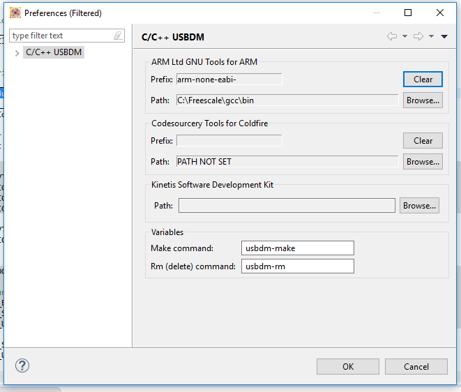Open the forward history dropdown arrow

point(431,36)
